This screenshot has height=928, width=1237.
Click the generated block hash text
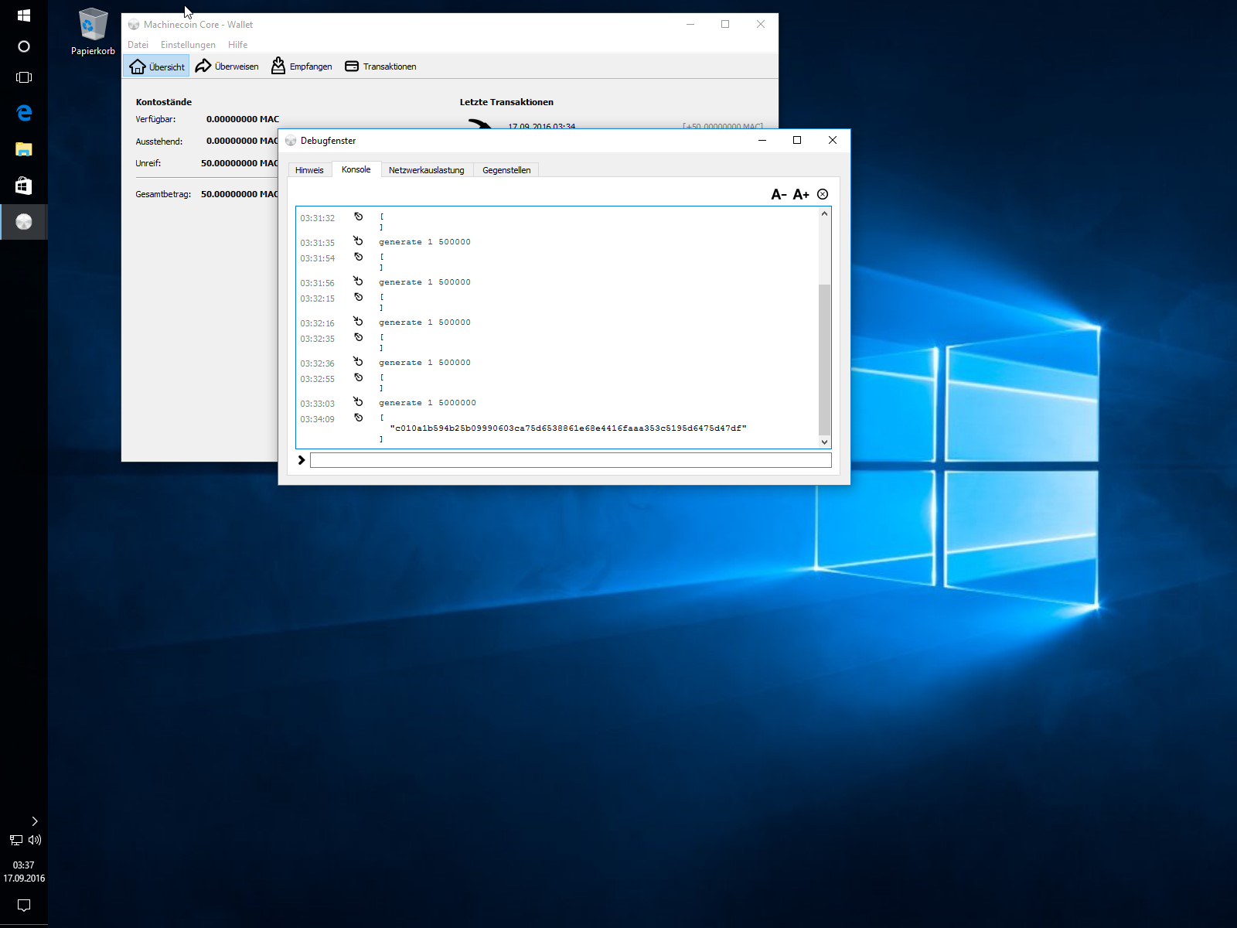(x=568, y=428)
